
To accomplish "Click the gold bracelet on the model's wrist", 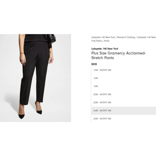I will pos(22,54).
